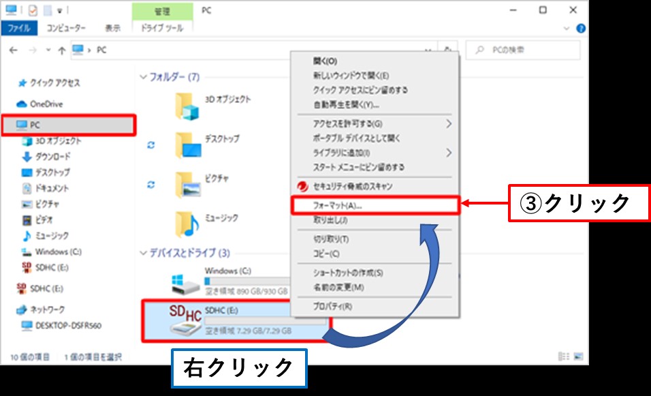Switch to the 表示 ribbon tab
Viewport: 651px width, 396px height.
pyautogui.click(x=112, y=28)
